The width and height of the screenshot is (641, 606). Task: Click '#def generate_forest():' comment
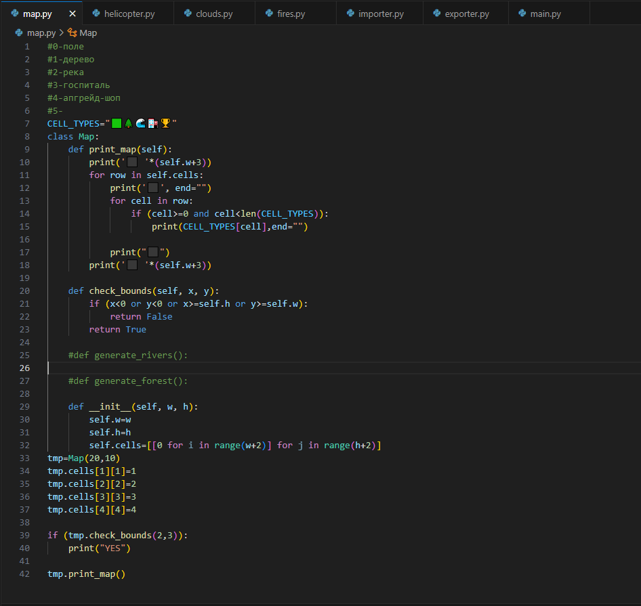[128, 381]
